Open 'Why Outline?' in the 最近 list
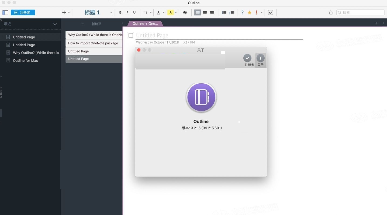 tap(30, 53)
